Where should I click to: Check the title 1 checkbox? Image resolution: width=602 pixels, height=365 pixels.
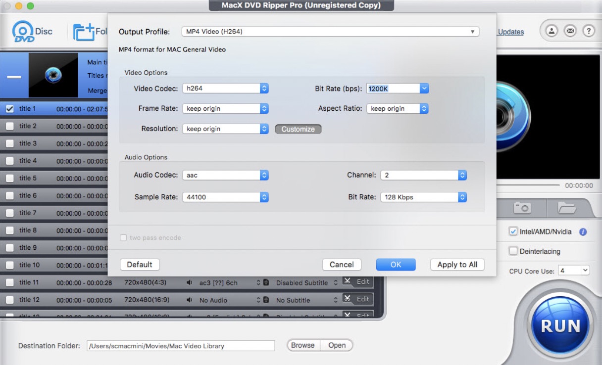(9, 109)
